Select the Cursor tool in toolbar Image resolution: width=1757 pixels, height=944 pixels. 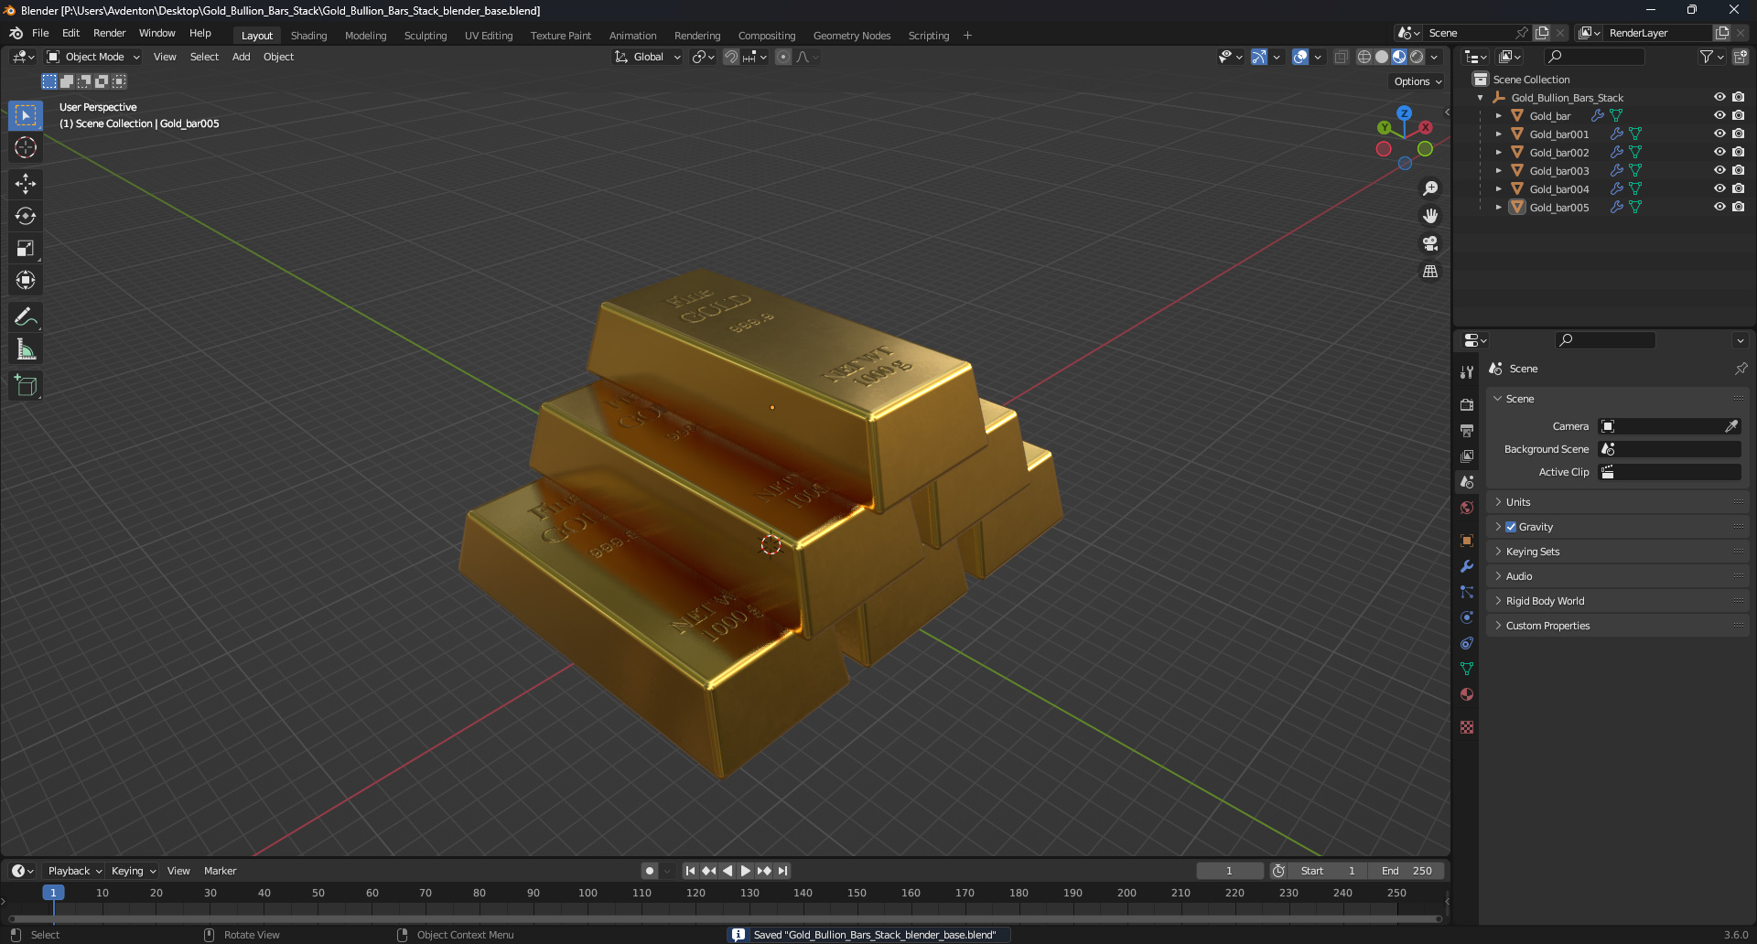pyautogui.click(x=26, y=147)
